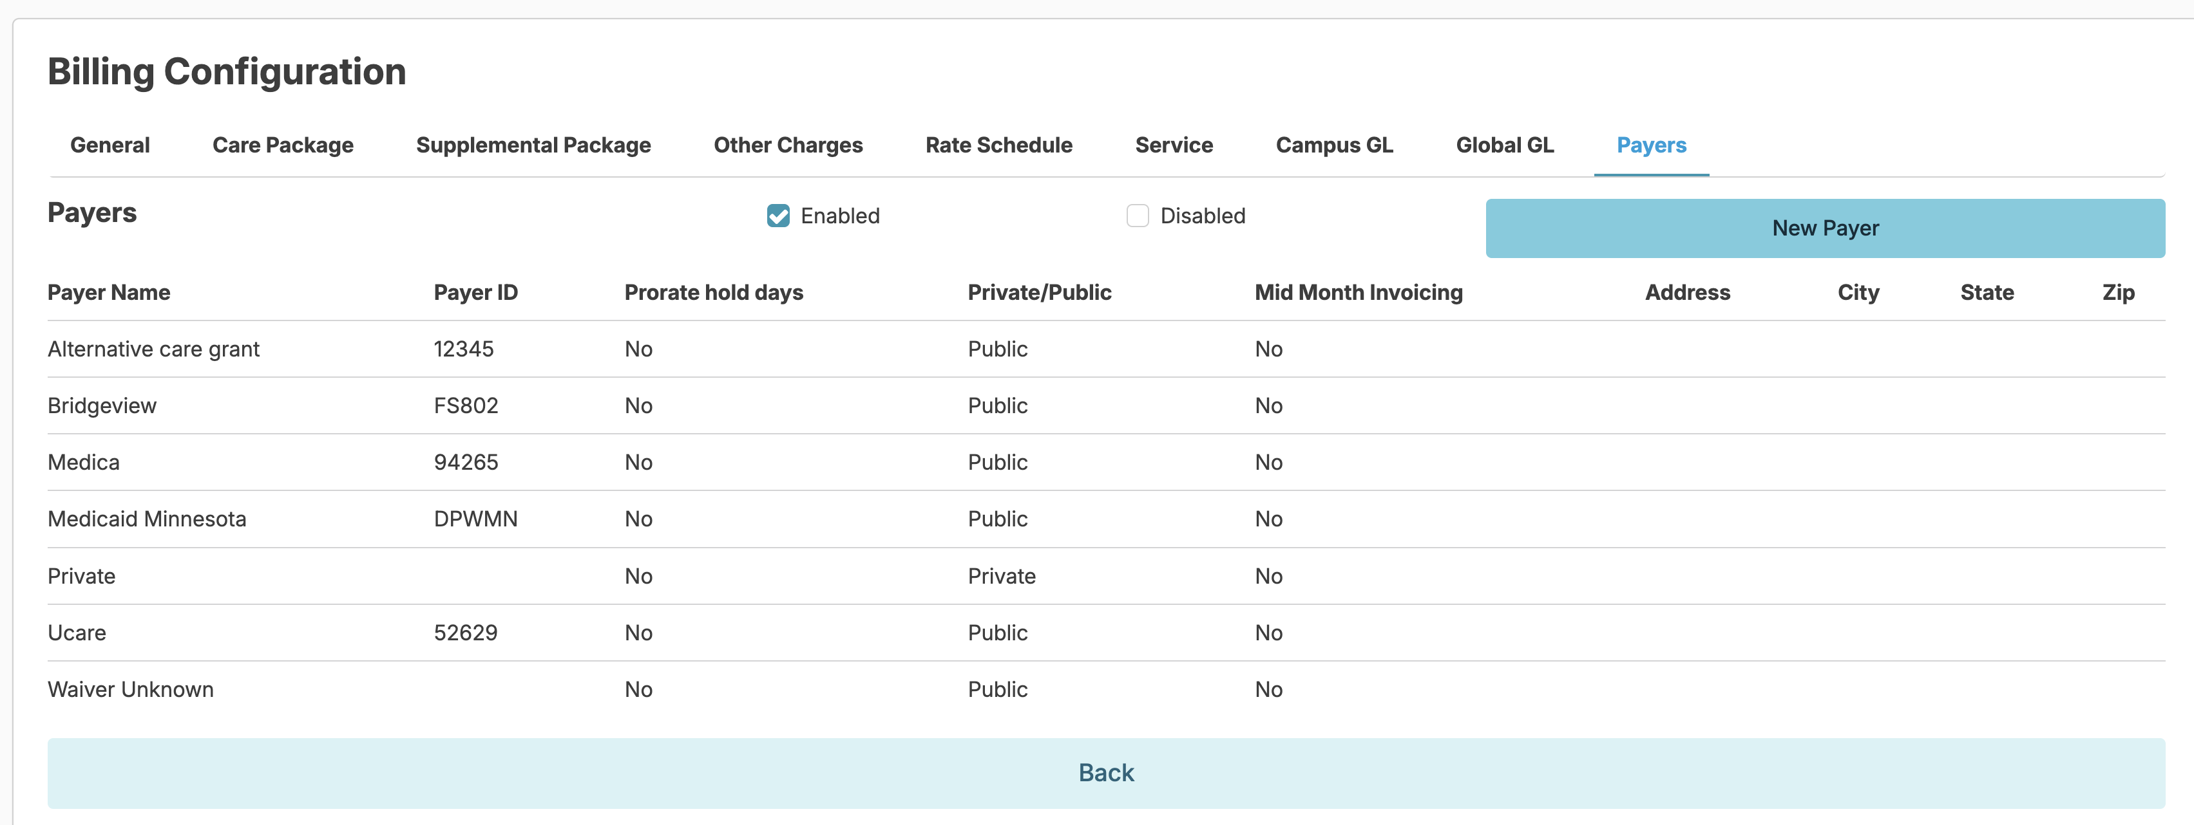Select the Other Charges tab
2194x825 pixels.
point(788,145)
